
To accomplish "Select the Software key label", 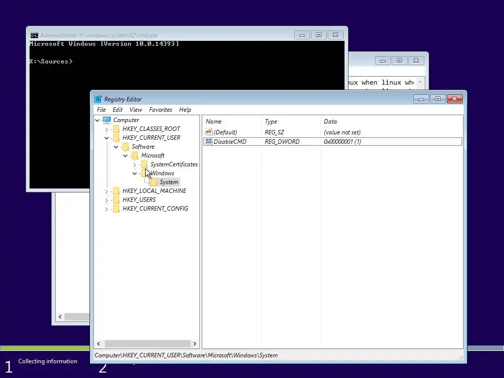I will coord(143,147).
